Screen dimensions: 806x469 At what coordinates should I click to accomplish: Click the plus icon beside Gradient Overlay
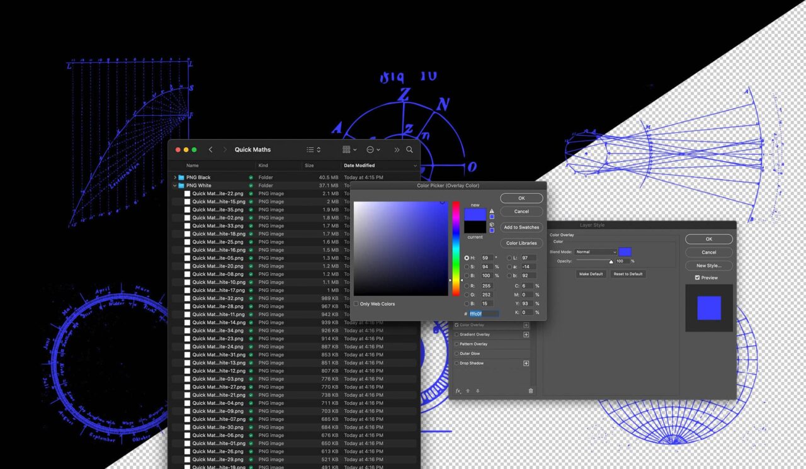tap(526, 334)
